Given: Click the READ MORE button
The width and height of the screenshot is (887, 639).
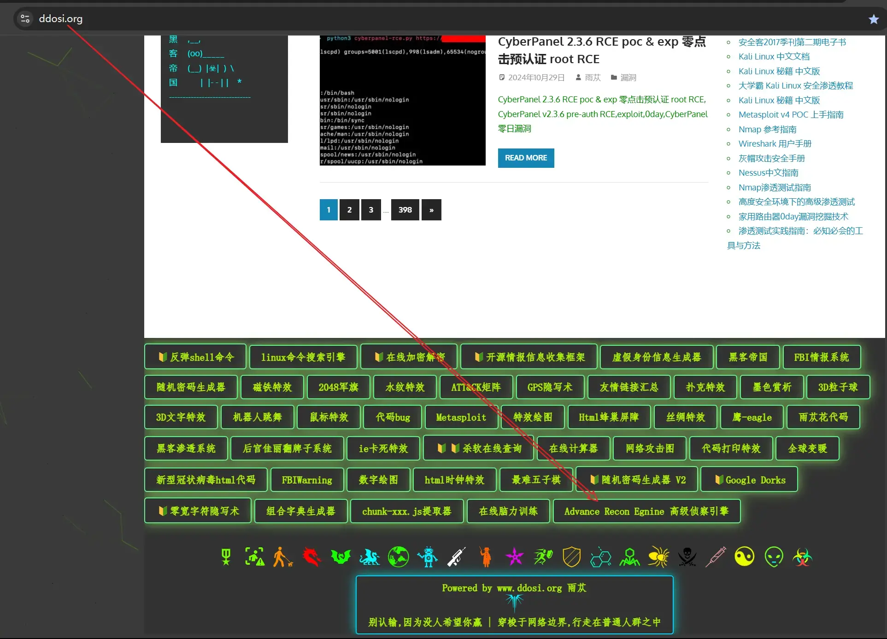Looking at the screenshot, I should point(526,158).
